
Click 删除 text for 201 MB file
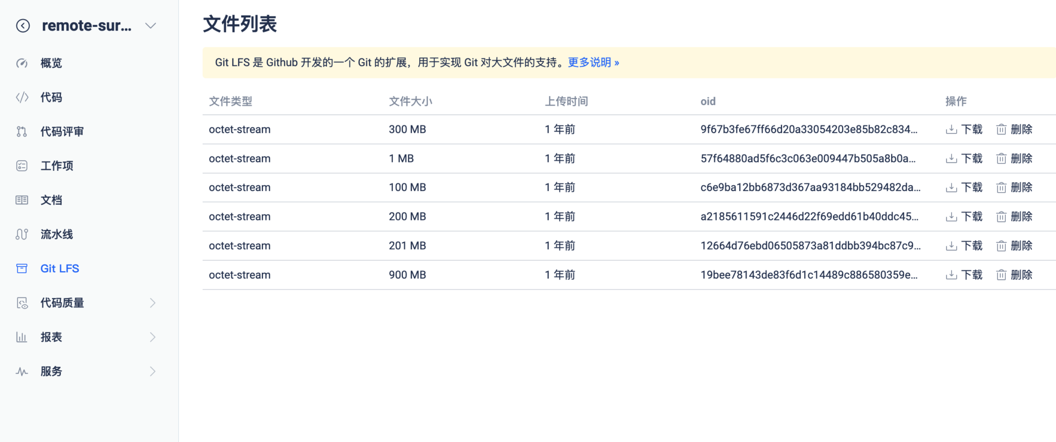(x=1021, y=246)
